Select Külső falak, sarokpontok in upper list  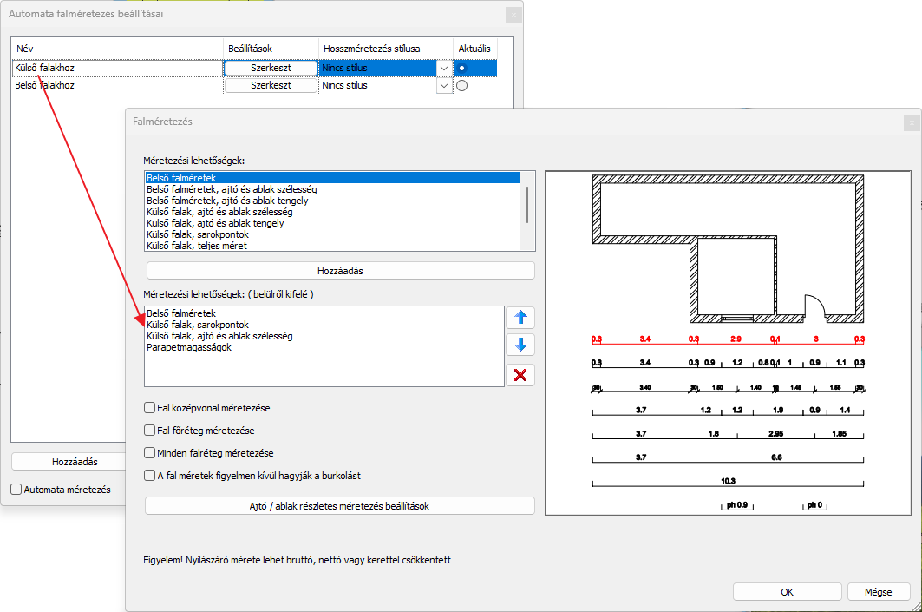click(x=198, y=234)
